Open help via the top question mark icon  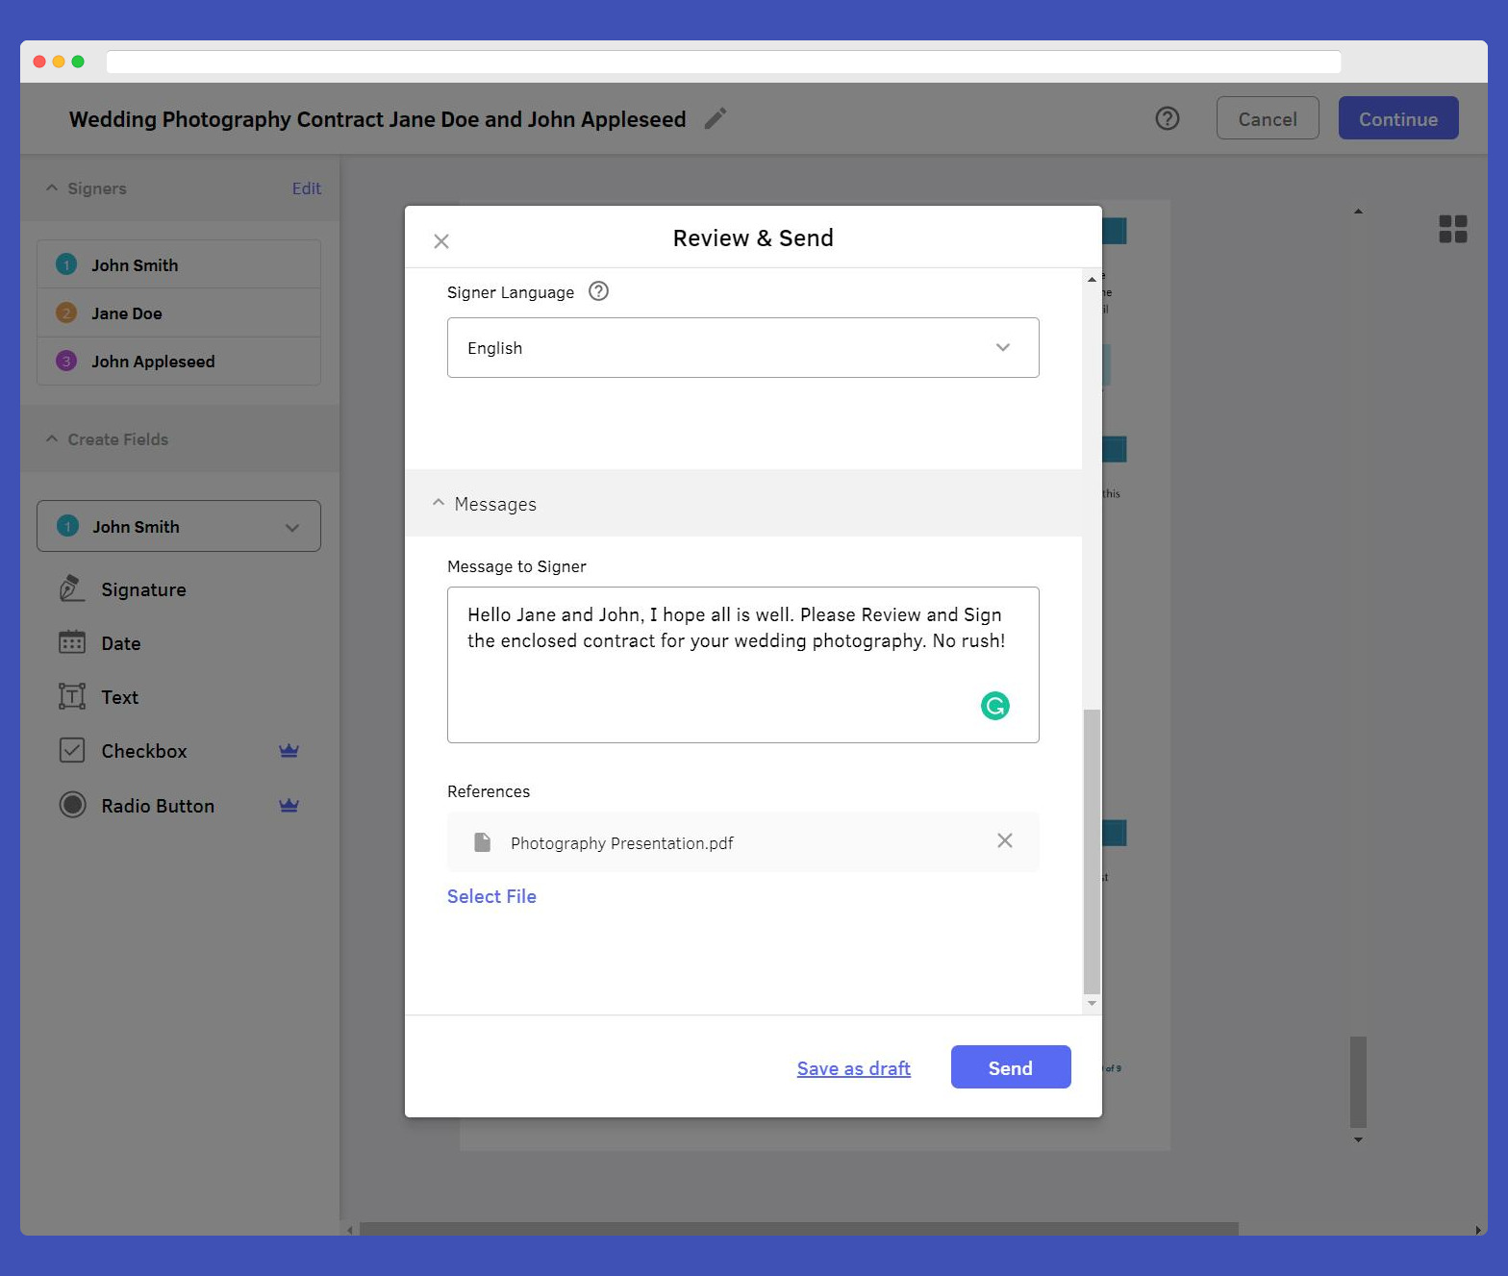click(x=1167, y=118)
